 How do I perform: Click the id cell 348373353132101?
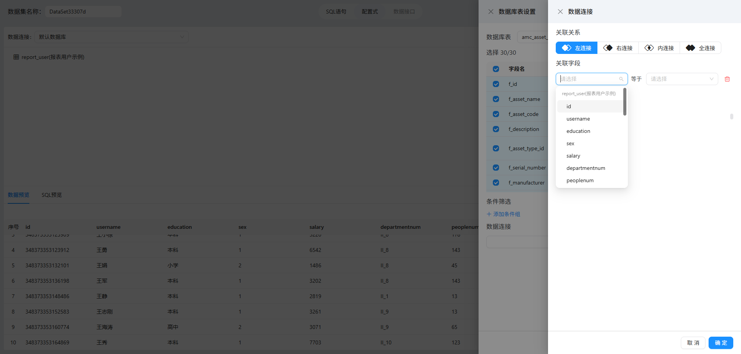click(x=47, y=265)
